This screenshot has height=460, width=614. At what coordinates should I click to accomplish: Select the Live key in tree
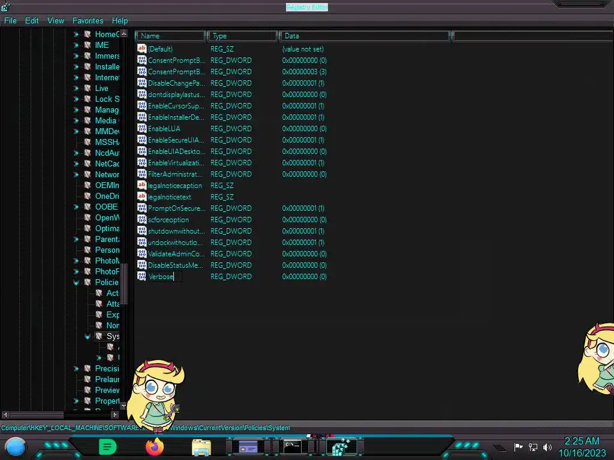pos(102,89)
